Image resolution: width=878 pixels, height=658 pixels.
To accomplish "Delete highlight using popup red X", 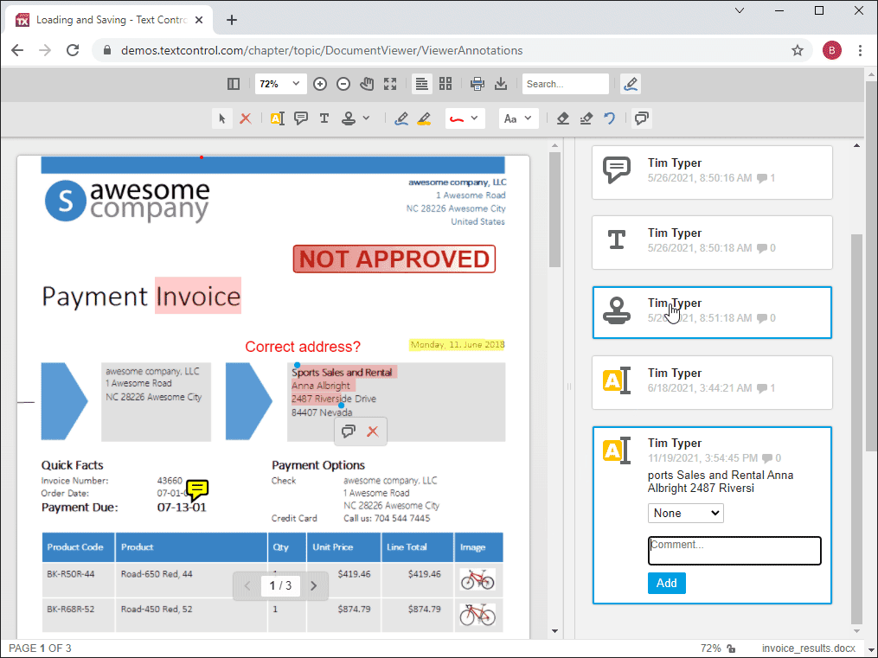I will coord(372,431).
